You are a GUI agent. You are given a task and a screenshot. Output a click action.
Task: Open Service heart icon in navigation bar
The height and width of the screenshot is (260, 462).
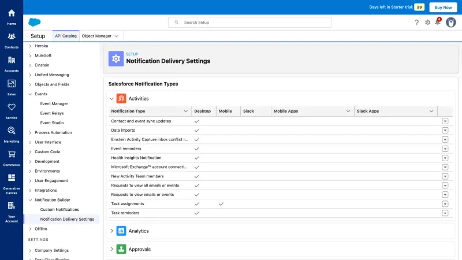point(12,107)
